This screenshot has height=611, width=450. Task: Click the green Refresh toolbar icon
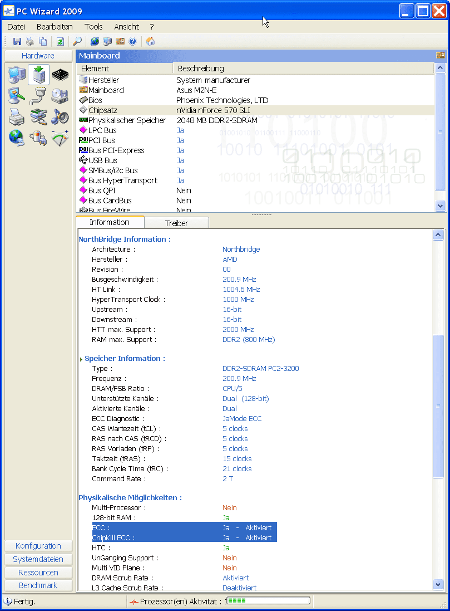coord(60,41)
